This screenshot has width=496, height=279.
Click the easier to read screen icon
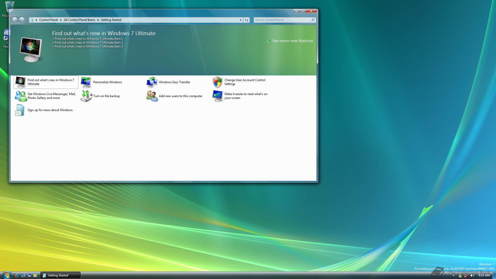[218, 96]
